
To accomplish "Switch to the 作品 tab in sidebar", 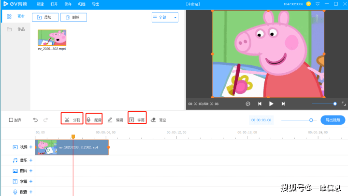I will click(16, 29).
